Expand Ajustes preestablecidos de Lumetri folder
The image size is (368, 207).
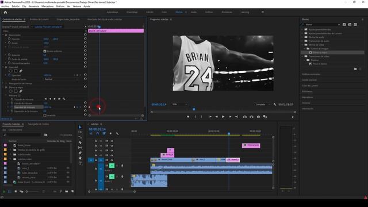point(302,33)
